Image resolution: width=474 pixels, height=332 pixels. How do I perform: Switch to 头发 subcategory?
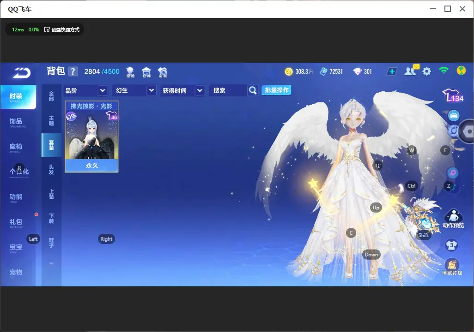(x=51, y=170)
